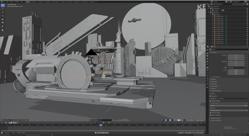249x136 pixels.
Task: Toggle the Location X lock icon
Action: (245, 56)
